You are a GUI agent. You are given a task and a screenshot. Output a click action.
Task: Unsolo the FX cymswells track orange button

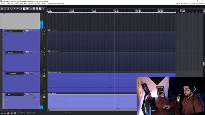pos(44,76)
